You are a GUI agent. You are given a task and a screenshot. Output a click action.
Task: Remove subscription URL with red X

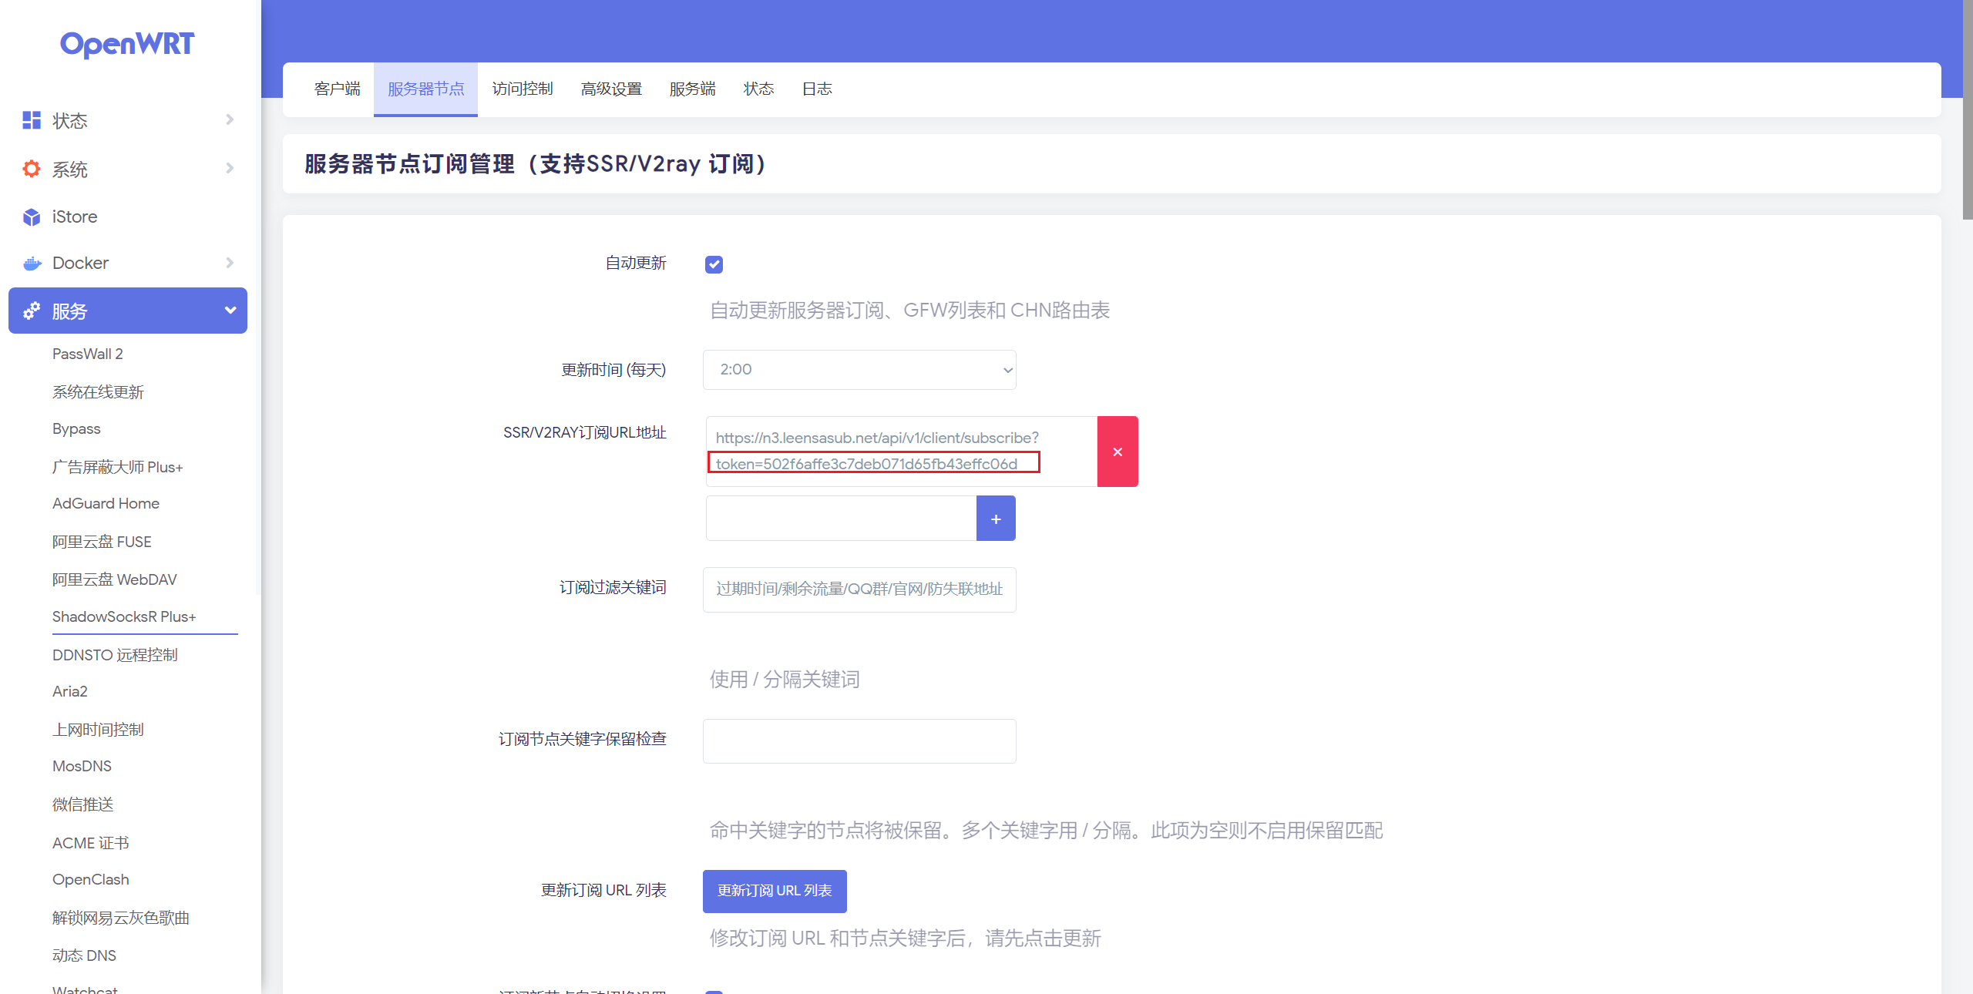pyautogui.click(x=1117, y=452)
